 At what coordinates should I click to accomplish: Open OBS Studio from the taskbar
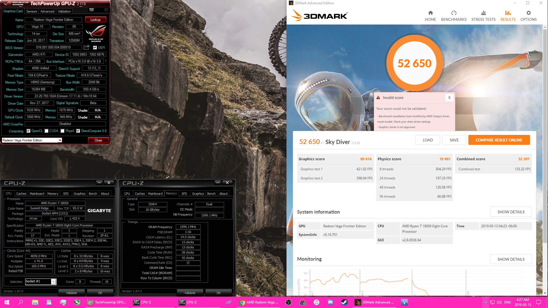click(289, 302)
